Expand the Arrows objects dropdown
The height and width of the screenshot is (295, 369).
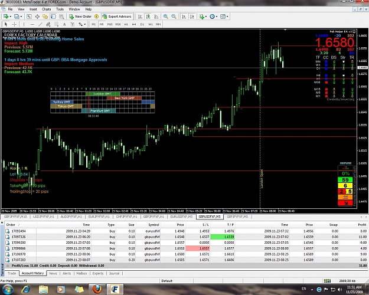pos(84,24)
